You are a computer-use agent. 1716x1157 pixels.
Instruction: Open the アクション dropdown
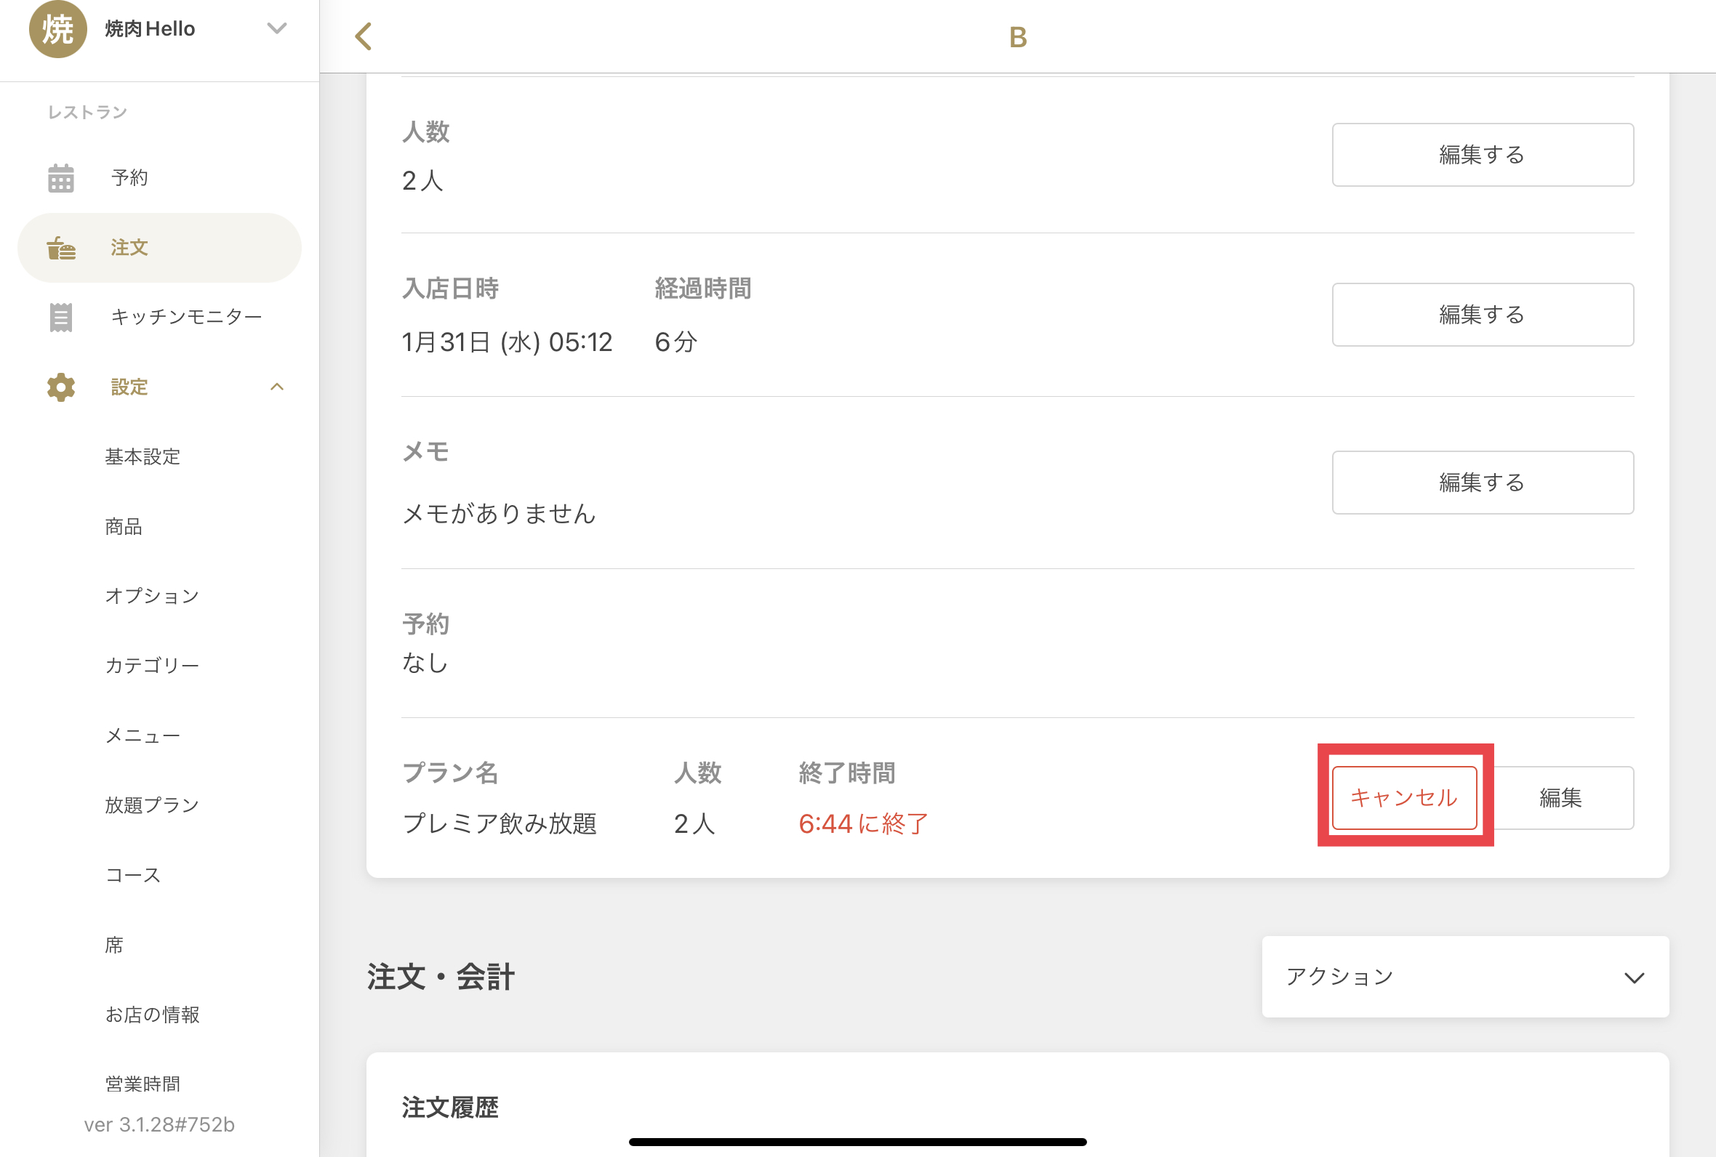coord(1465,977)
